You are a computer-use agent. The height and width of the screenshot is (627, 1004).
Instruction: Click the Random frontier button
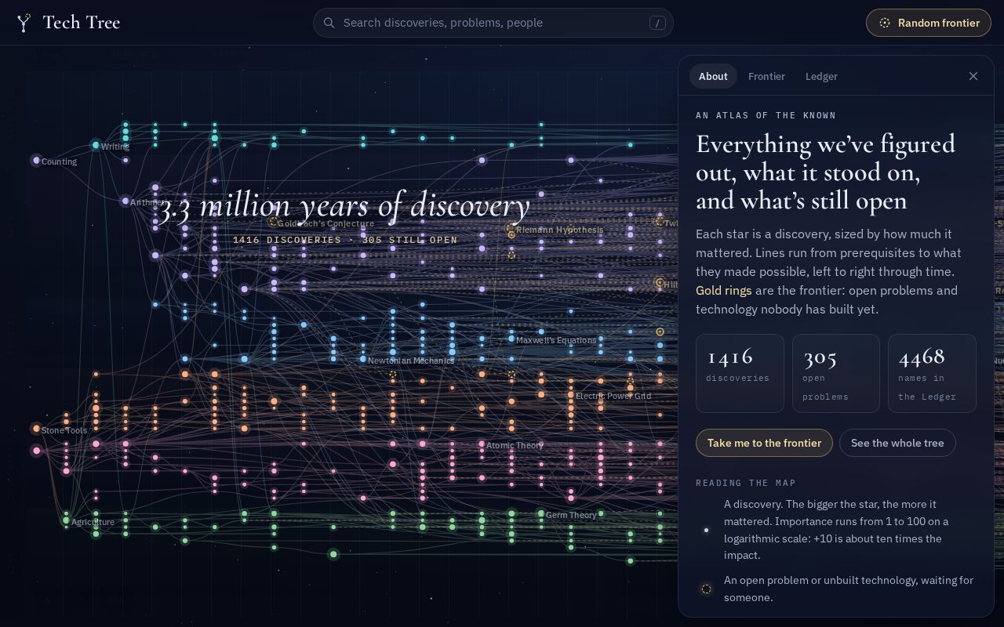pos(929,23)
